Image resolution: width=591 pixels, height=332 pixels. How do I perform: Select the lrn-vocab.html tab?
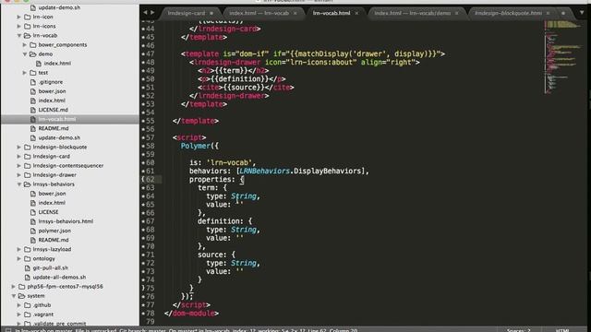[x=332, y=13]
